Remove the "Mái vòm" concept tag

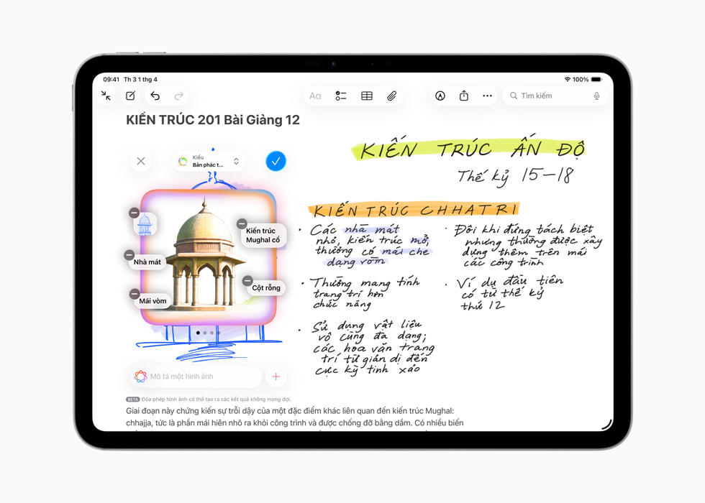tap(135, 293)
